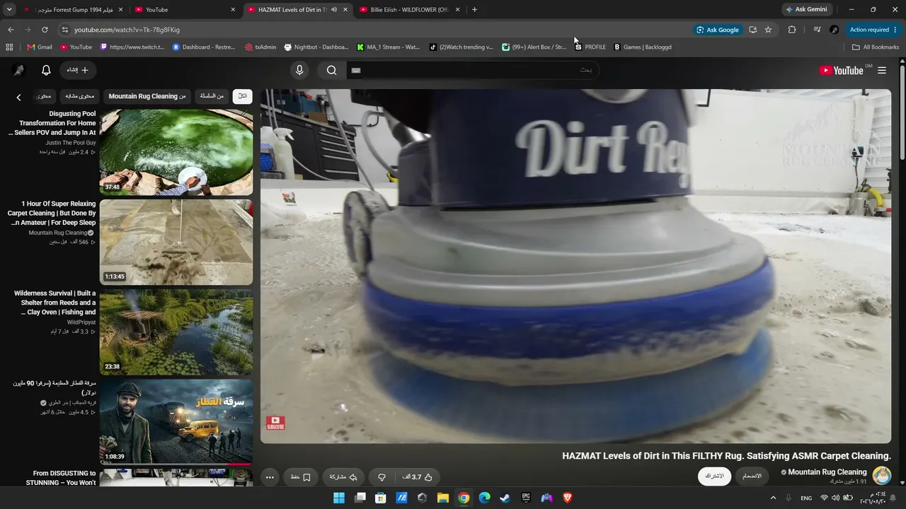Select the 'From Mountain Rug Cleaning' chip
This screenshot has height=509, width=906.
click(147, 96)
